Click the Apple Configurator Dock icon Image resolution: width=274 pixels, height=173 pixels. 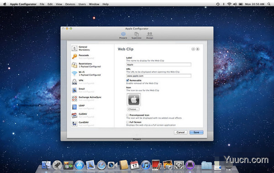point(190,165)
